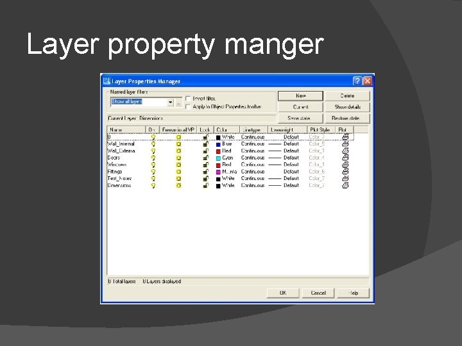Select the Wall_Internal layer name
Image resolution: width=462 pixels, height=346 pixels.
(121, 144)
